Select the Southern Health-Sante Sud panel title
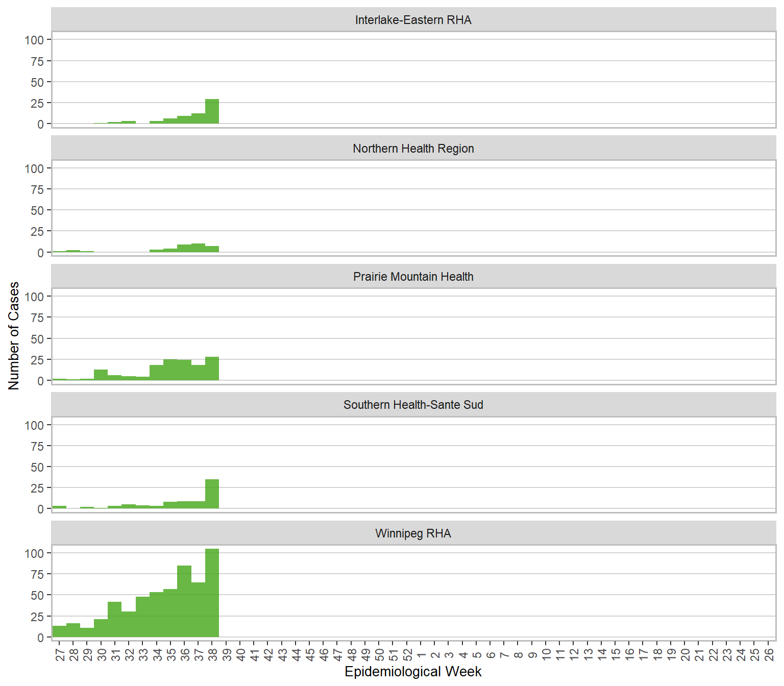784x686 pixels. [413, 405]
